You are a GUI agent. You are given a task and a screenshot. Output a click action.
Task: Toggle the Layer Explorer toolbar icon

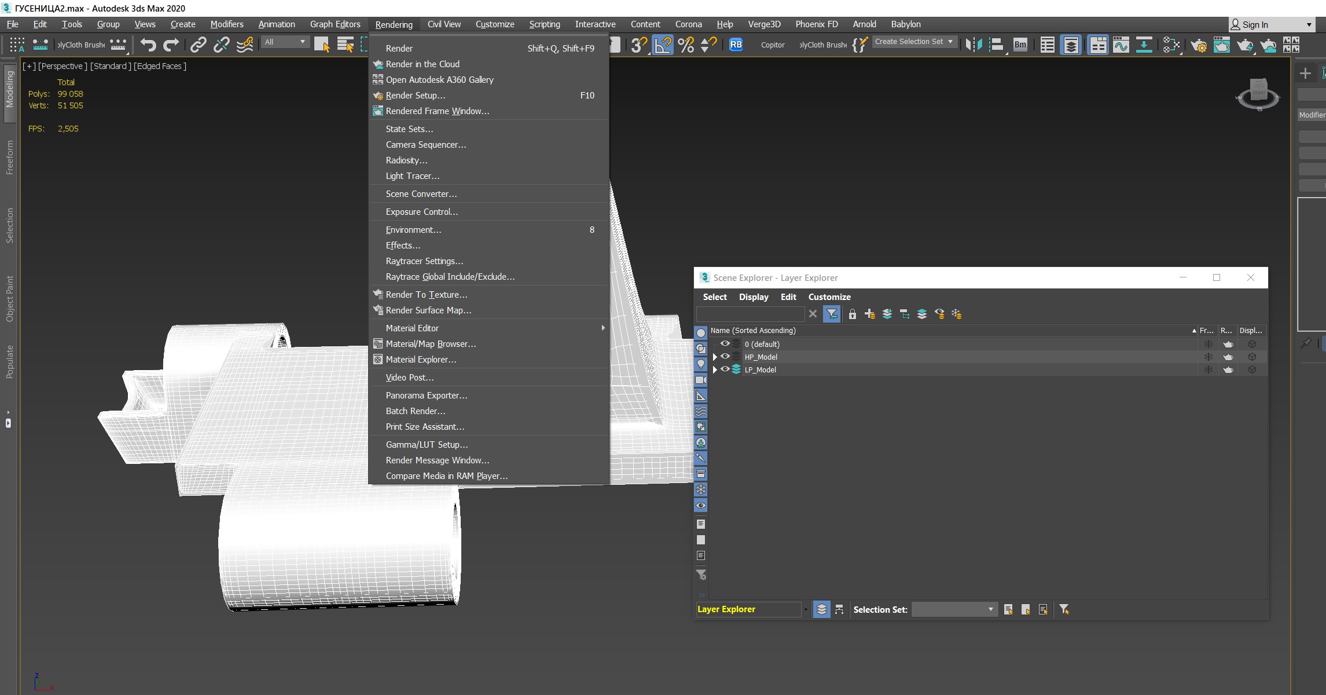[x=1071, y=45]
